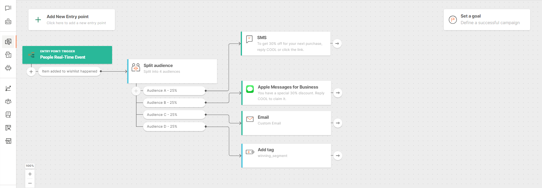Click the Set a goal flag icon
The height and width of the screenshot is (188, 542).
click(x=453, y=20)
